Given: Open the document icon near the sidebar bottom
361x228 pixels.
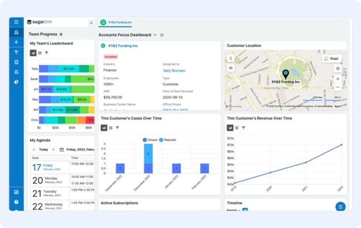Looking at the screenshot, I should click(16, 192).
